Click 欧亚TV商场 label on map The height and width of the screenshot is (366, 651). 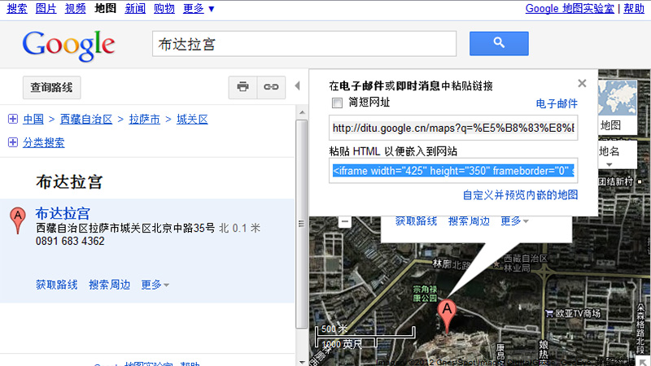tap(578, 313)
